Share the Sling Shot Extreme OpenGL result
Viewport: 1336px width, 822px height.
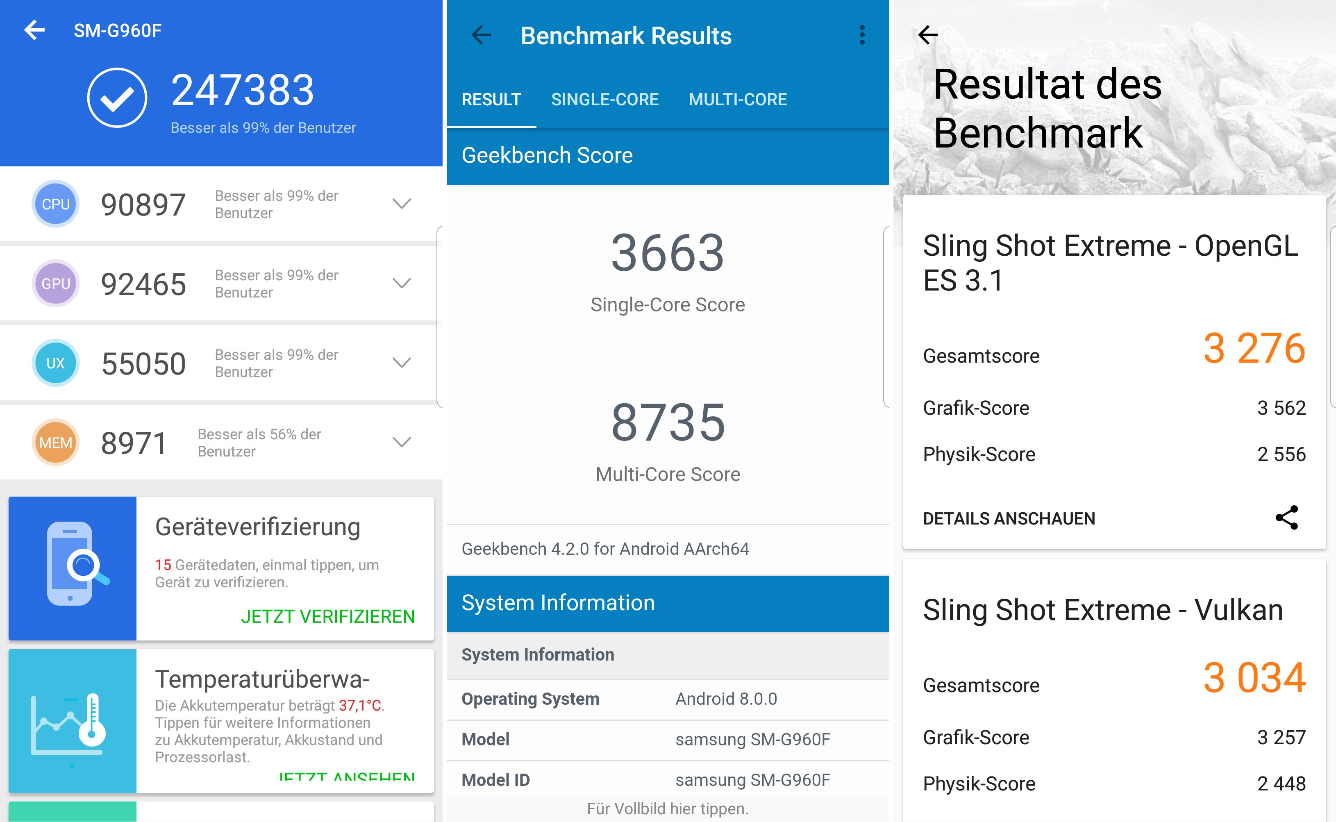click(1286, 518)
